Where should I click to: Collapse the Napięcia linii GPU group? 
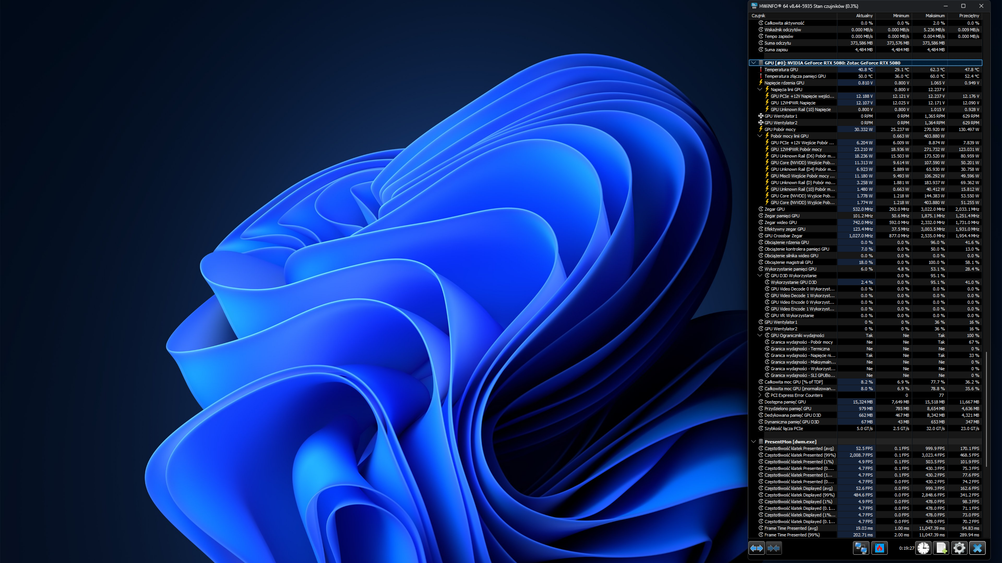pyautogui.click(x=760, y=90)
